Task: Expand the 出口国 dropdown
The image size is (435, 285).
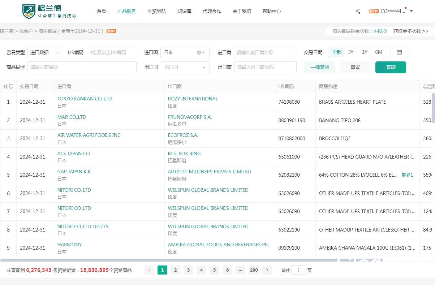Action: tap(185, 67)
